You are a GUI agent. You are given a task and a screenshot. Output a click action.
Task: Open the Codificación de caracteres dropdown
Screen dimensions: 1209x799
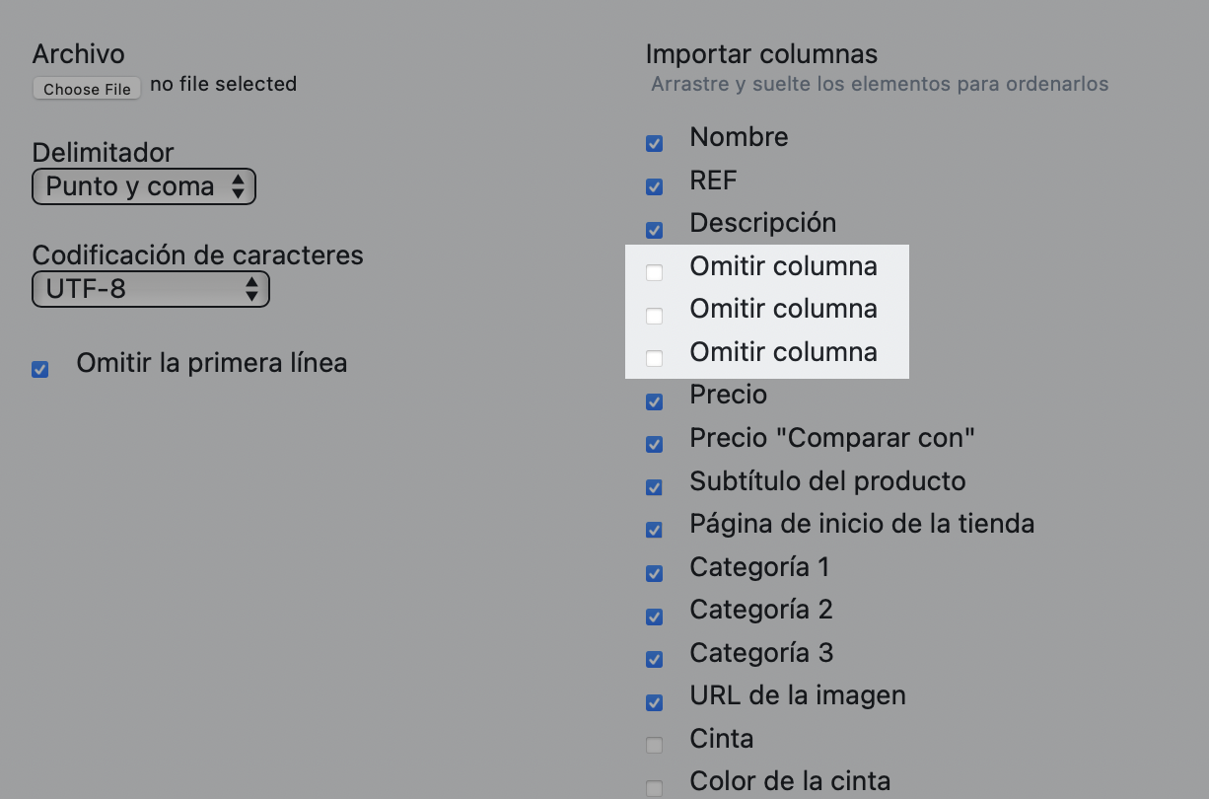[x=150, y=288]
